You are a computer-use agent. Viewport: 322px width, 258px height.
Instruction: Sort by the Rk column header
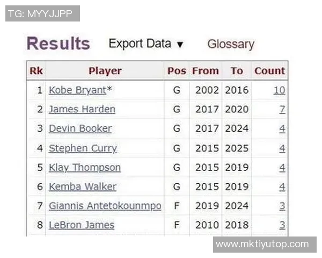pos(36,71)
